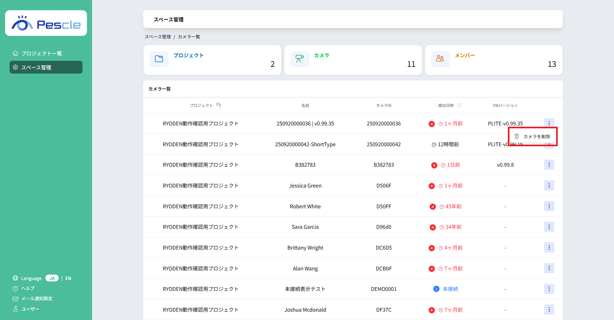The width and height of the screenshot is (614, 320).
Task: Click the blue info icon beside 未接続
Action: (436, 289)
